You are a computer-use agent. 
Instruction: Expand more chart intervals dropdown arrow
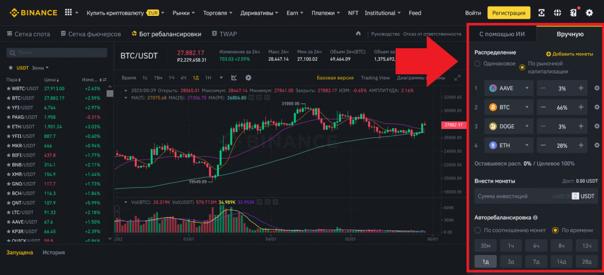click(221, 78)
